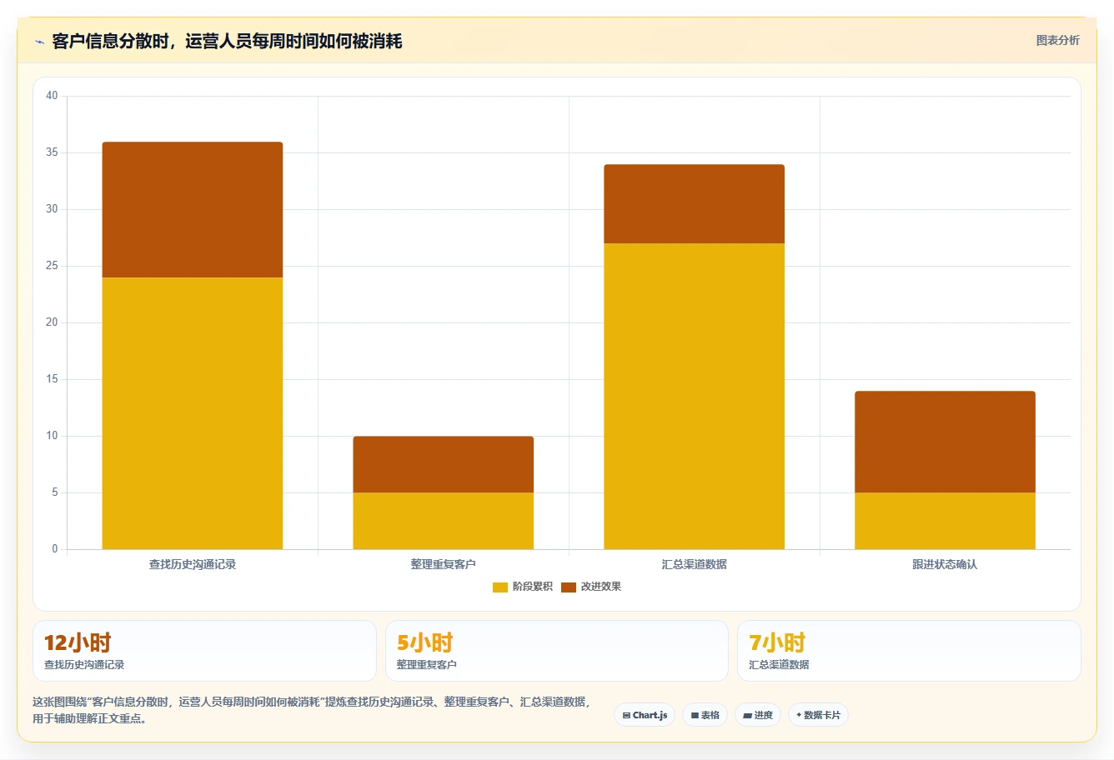Click the 图表分析 label in header
This screenshot has width=1114, height=760.
pyautogui.click(x=1057, y=40)
